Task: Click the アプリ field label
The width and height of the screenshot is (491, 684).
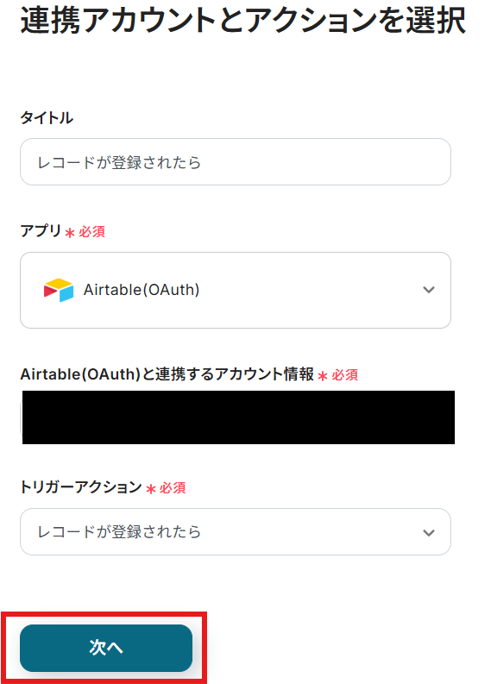Action: (x=41, y=231)
